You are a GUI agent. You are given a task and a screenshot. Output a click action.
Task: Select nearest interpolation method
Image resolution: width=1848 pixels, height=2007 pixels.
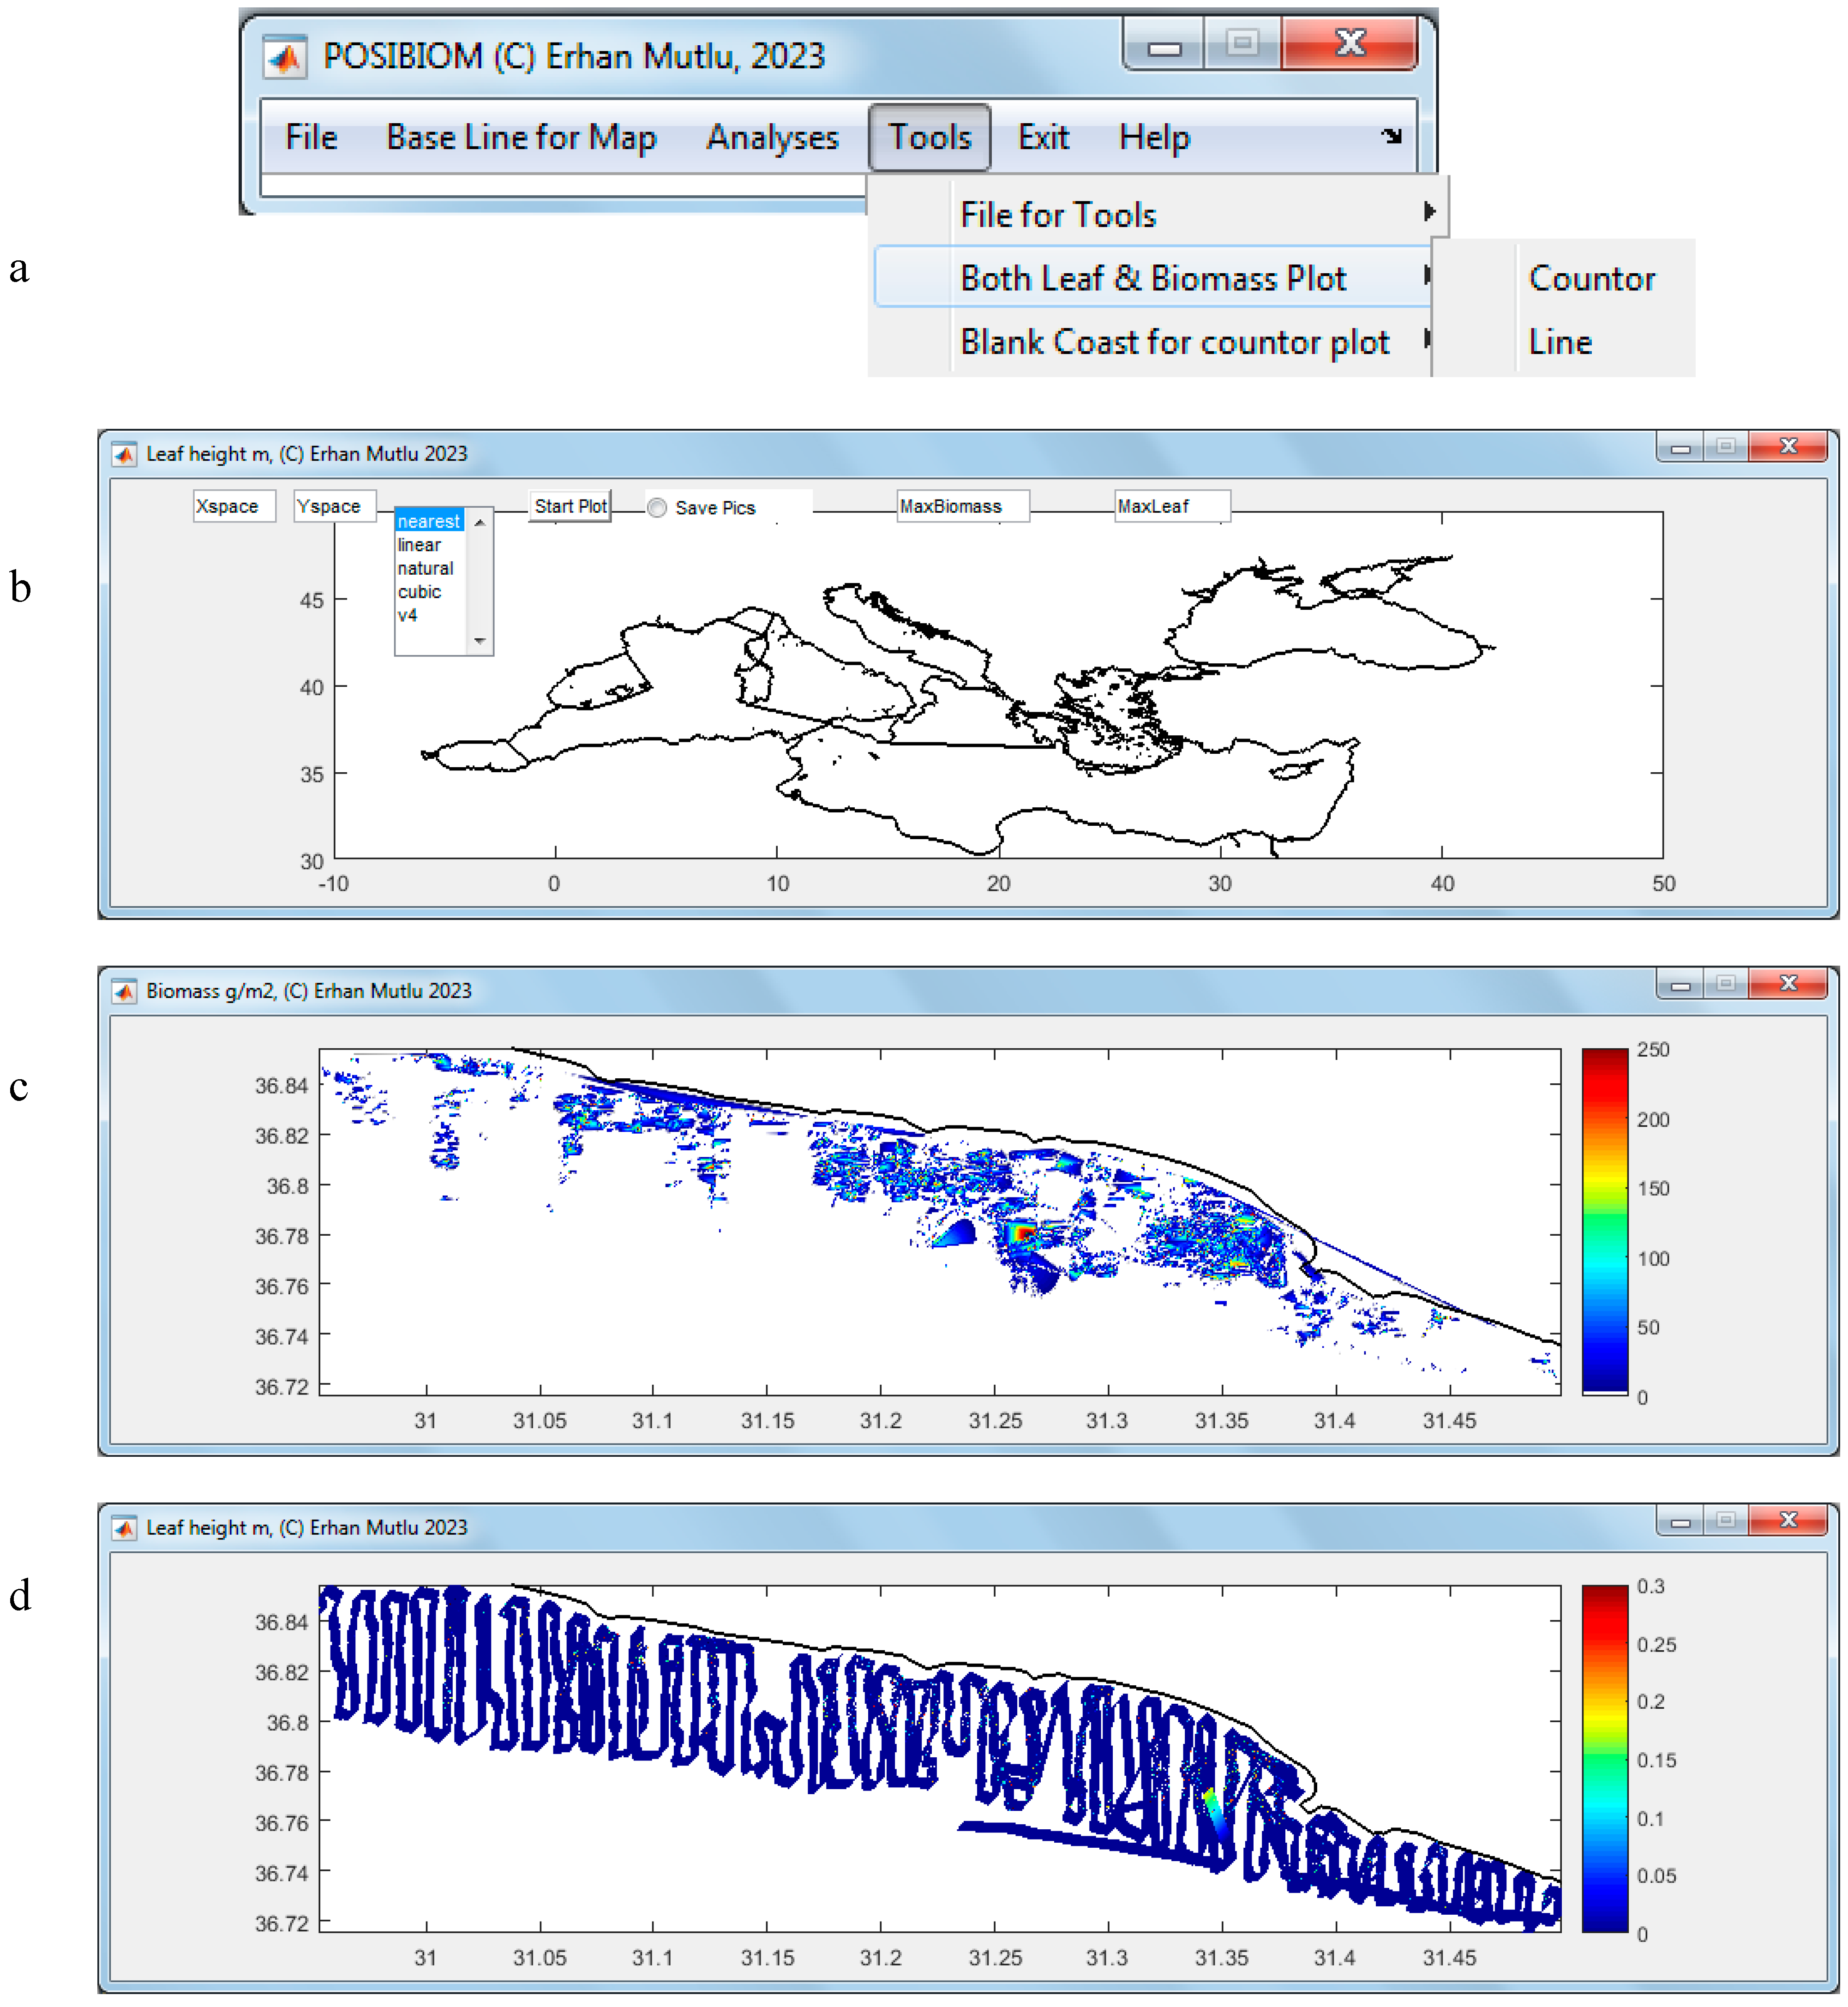point(429,521)
